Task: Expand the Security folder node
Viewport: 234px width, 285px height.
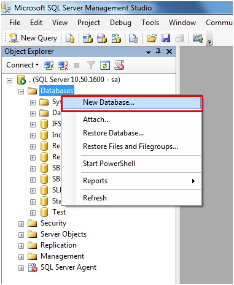Action: (21, 224)
